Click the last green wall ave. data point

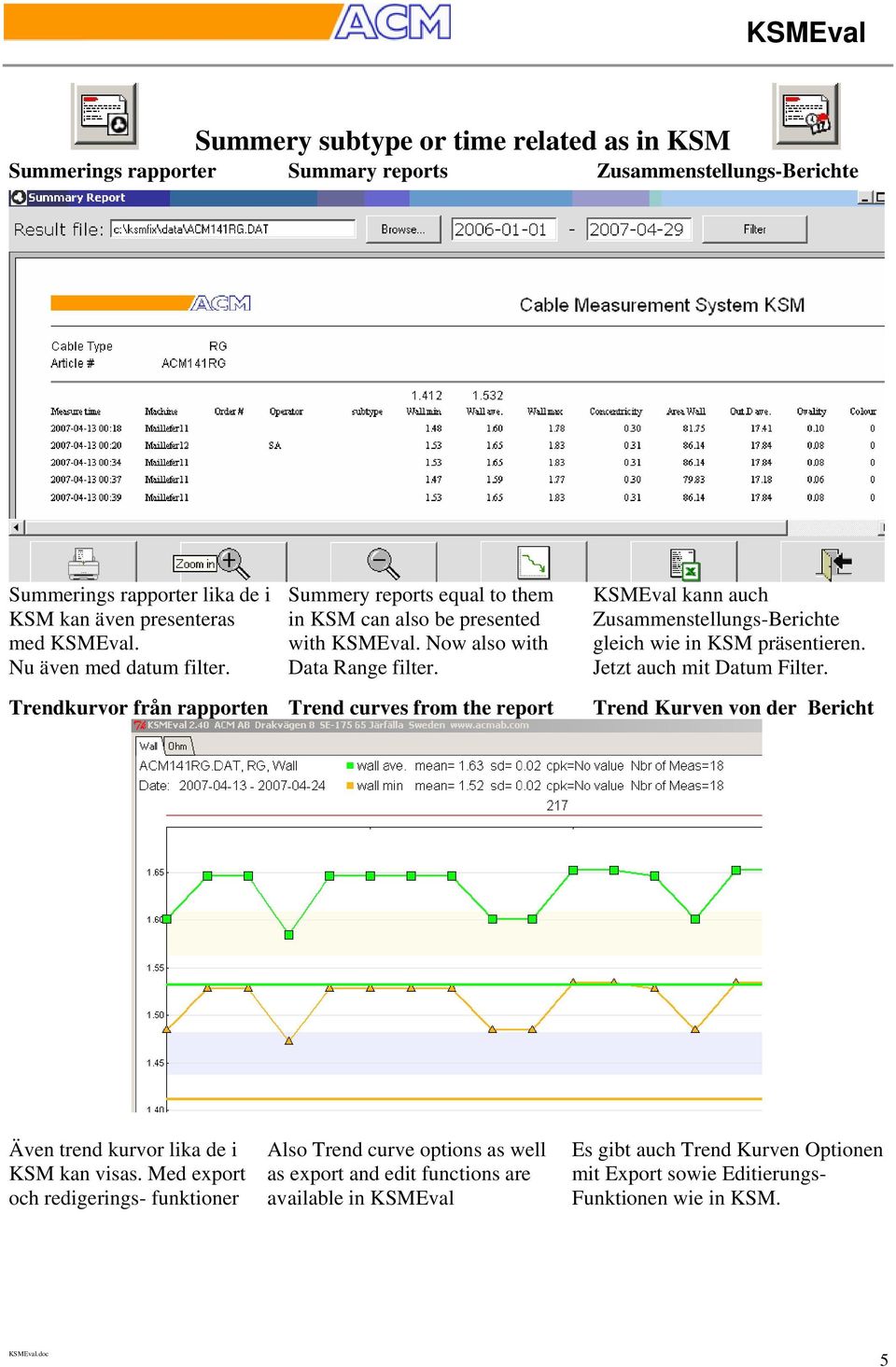coord(735,870)
